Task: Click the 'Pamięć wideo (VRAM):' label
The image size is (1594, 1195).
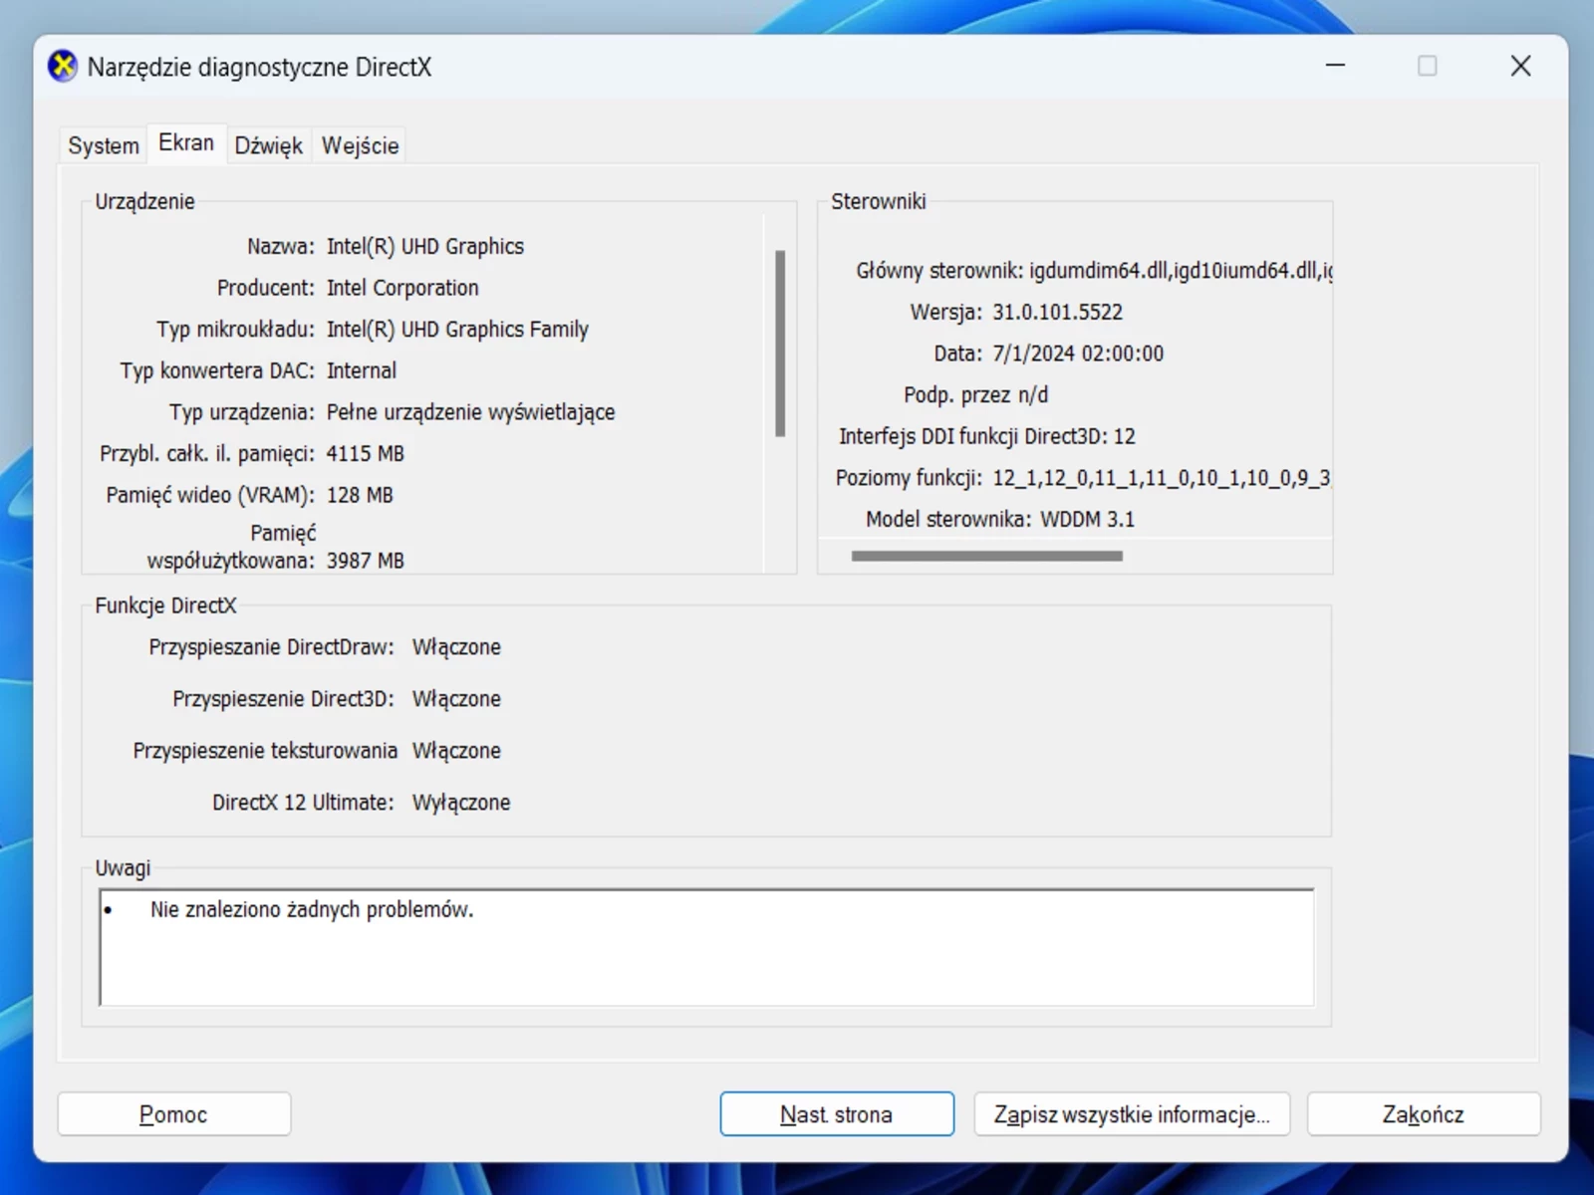Action: (210, 495)
